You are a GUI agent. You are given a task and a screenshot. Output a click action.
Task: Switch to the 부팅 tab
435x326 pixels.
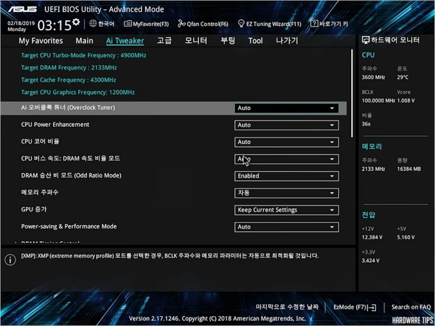click(228, 41)
